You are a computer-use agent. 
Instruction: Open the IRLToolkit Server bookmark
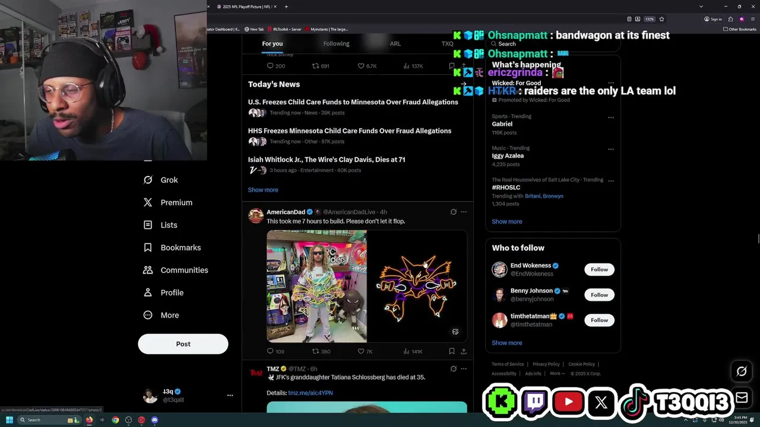coord(284,29)
